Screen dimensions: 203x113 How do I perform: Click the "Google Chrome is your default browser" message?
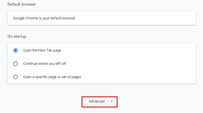(44, 18)
